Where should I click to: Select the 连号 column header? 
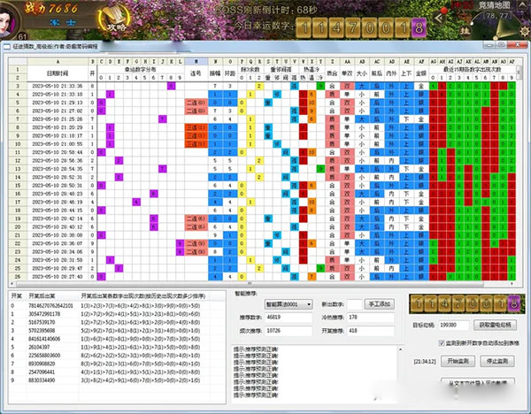[x=195, y=72]
